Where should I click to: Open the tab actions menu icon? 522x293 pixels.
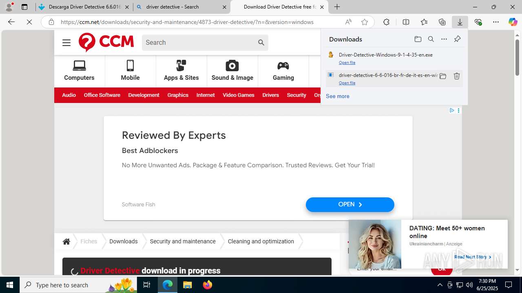[x=24, y=7]
